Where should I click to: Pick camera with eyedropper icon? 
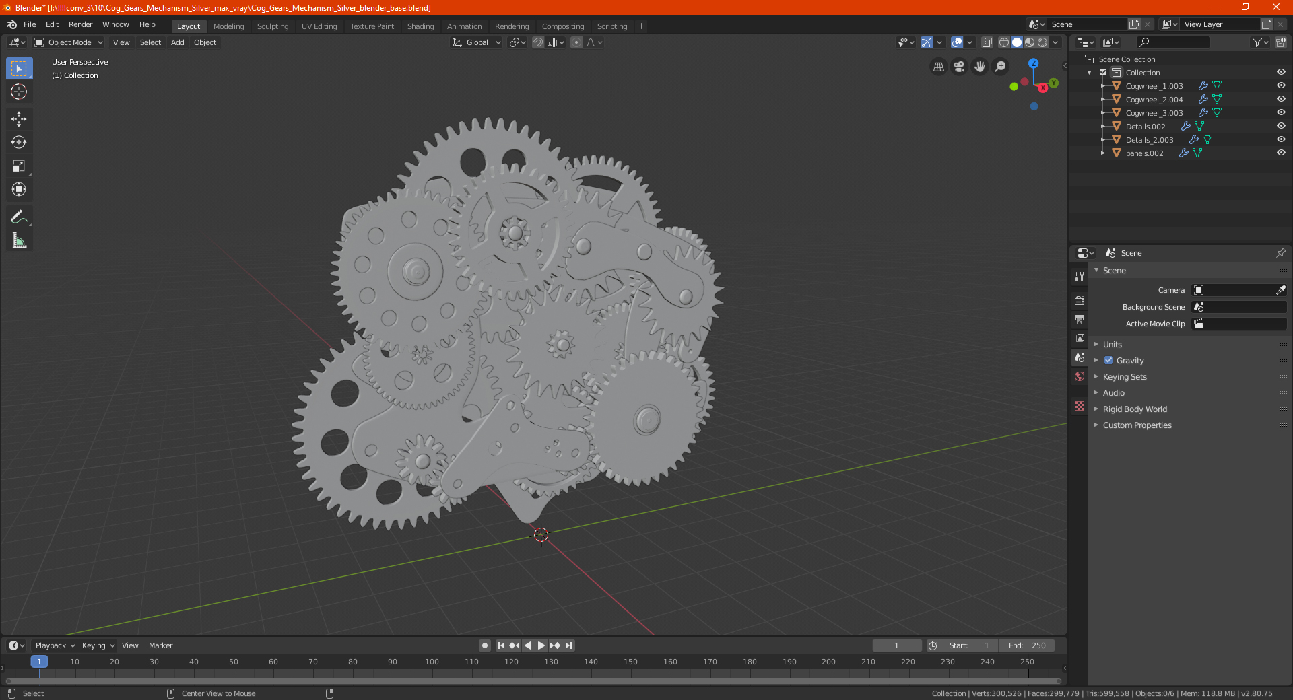(1280, 290)
